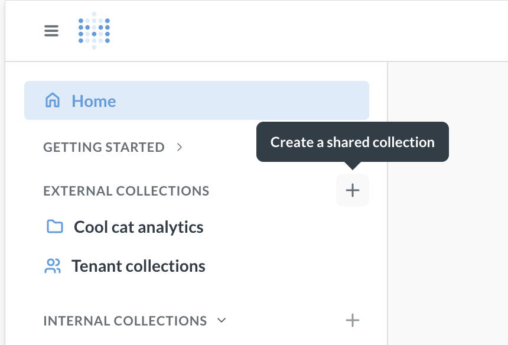Image resolution: width=508 pixels, height=345 pixels.
Task: Click the hamburger menu to collapse the sidebar
Action: click(51, 31)
